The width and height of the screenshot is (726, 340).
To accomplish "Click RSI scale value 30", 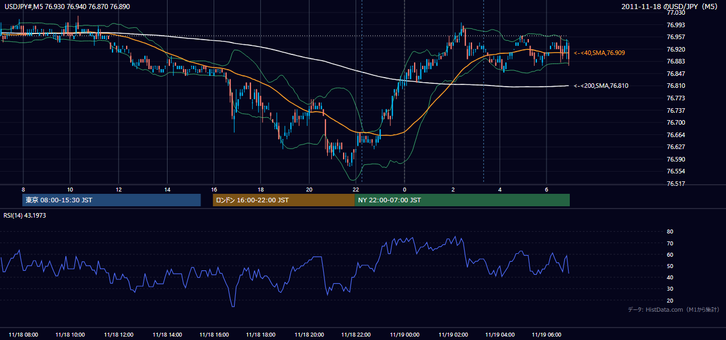I will click(x=670, y=289).
